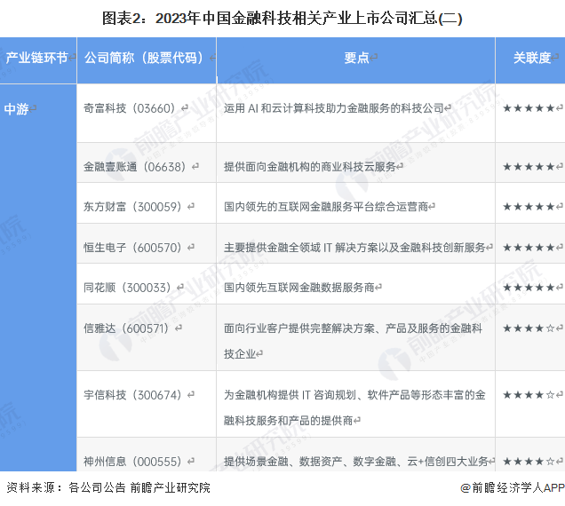Select the 要点 column header
Image resolution: width=565 pixels, height=506 pixels.
tap(355, 58)
